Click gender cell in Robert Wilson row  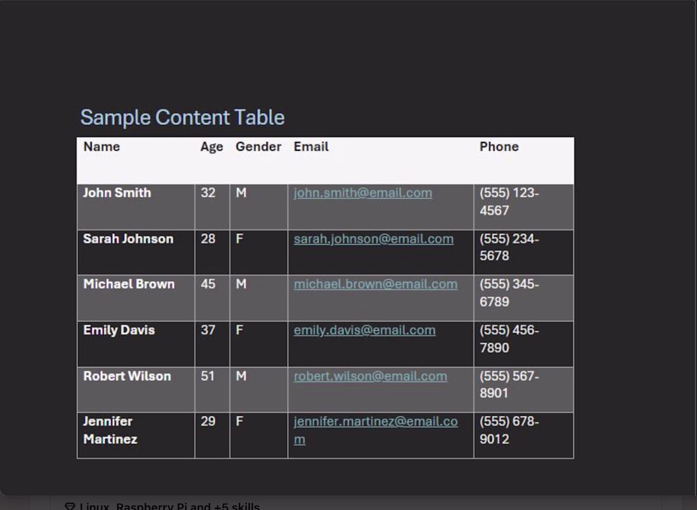tap(259, 390)
